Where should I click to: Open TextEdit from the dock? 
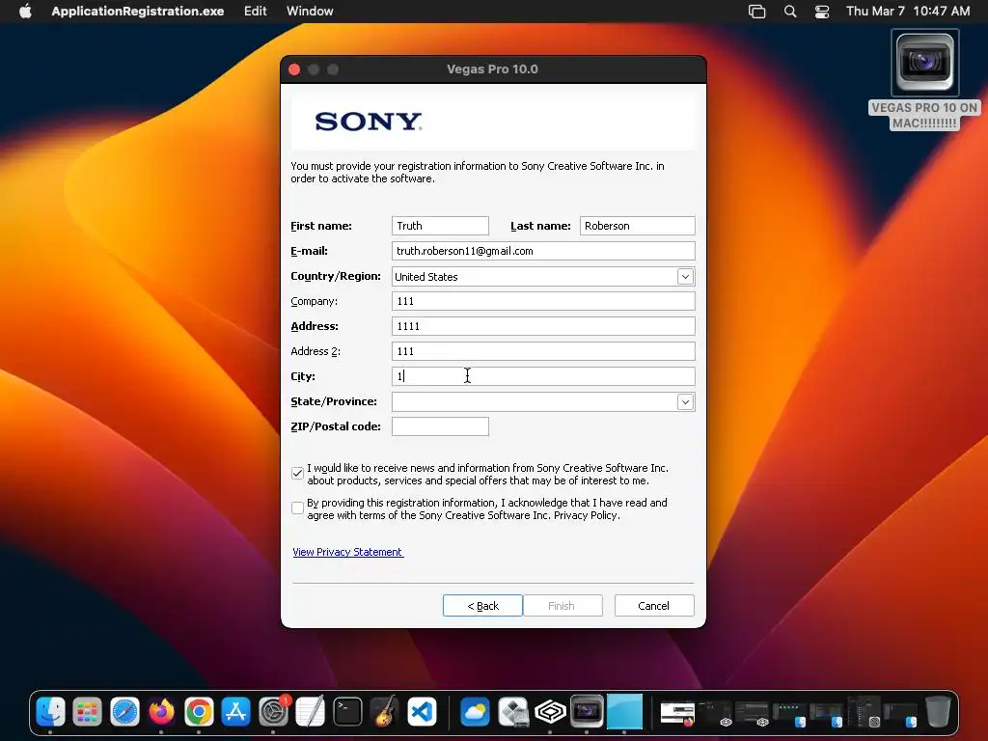(x=311, y=712)
